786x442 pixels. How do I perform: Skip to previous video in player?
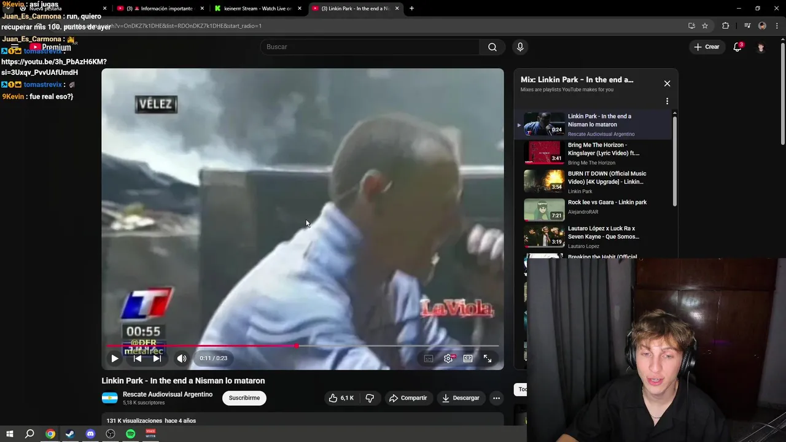pos(138,359)
